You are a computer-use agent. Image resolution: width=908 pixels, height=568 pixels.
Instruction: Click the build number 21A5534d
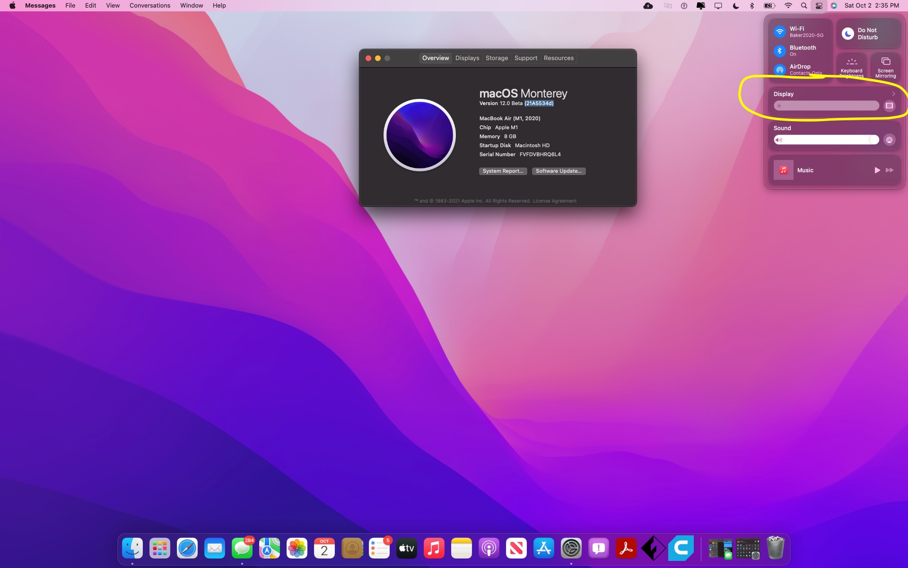point(539,103)
